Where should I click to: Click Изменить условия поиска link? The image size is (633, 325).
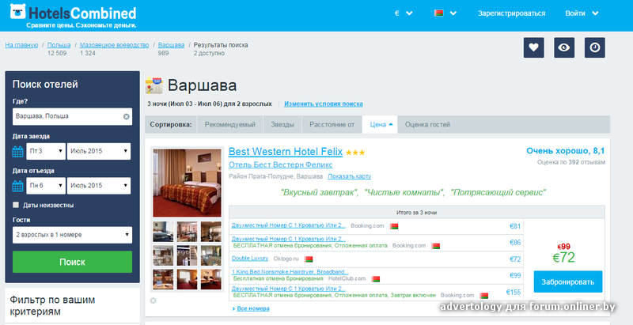pos(324,104)
